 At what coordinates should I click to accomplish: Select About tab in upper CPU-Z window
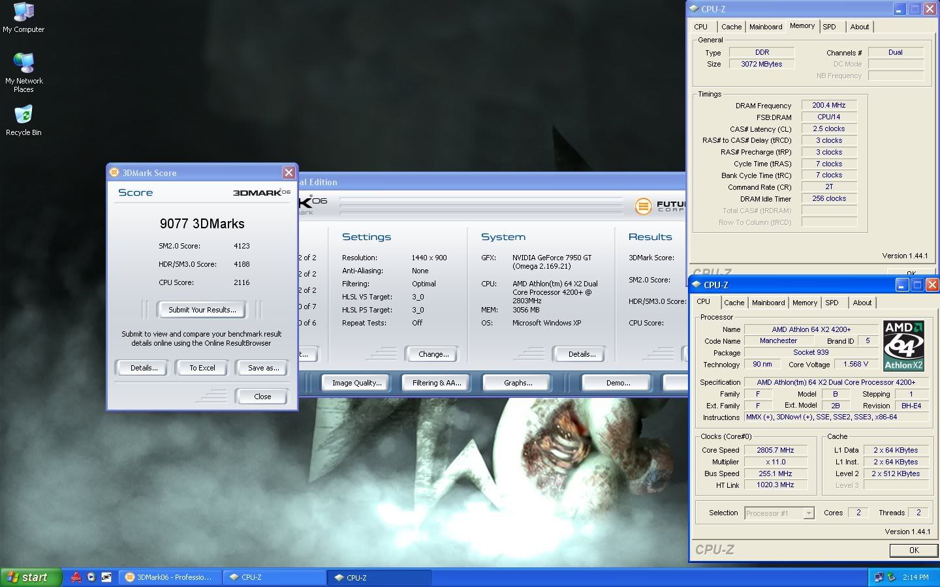[x=860, y=27]
